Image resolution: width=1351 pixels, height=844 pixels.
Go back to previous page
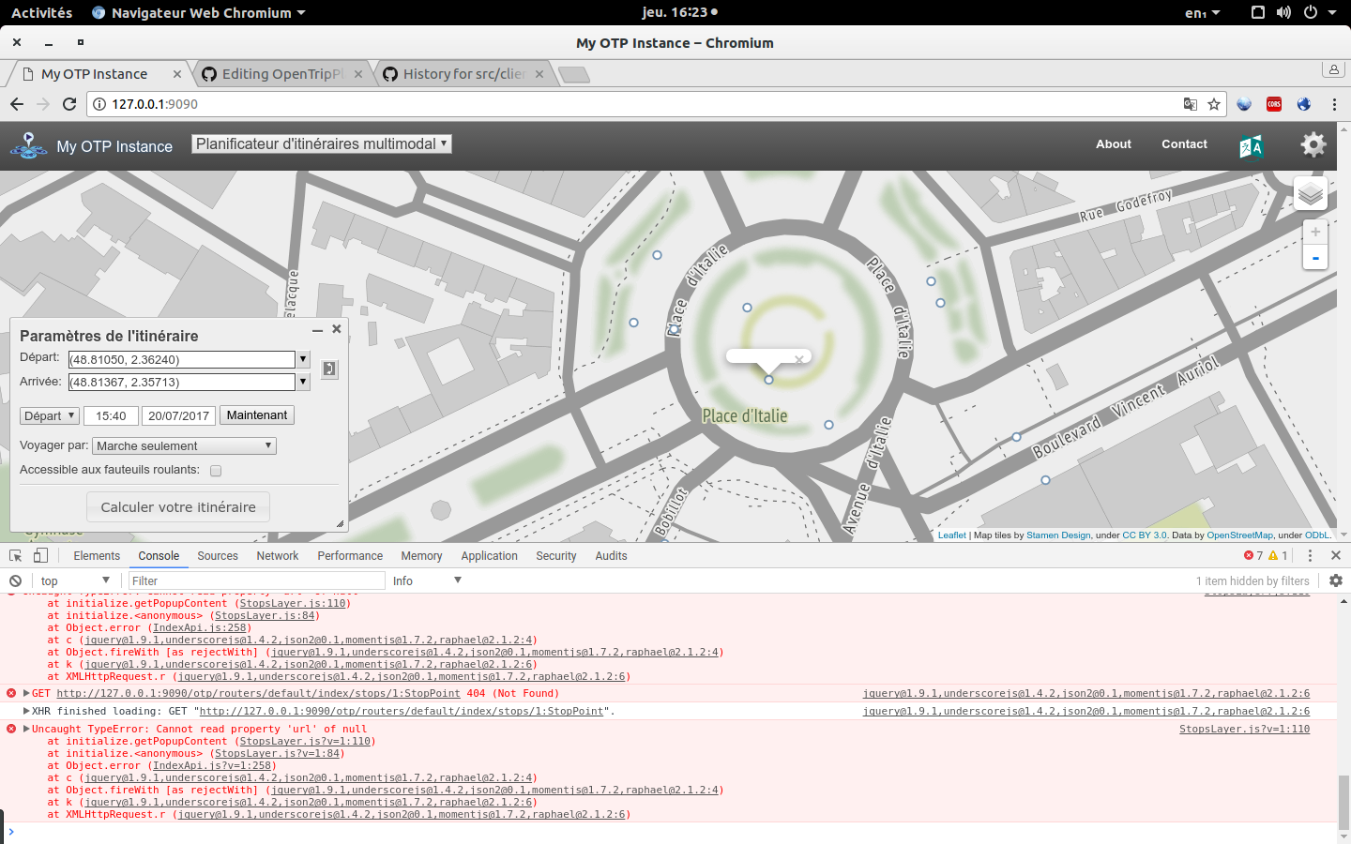pos(17,104)
